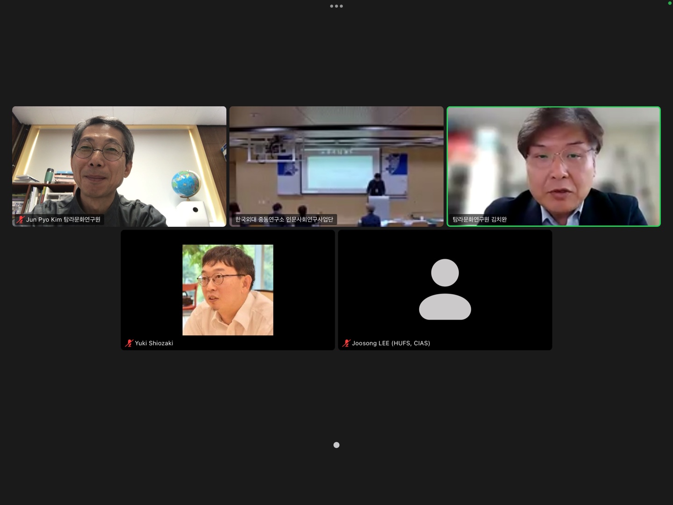Click Jun Pyo Kim's muted microphone icon
The image size is (673, 505).
coord(20,219)
